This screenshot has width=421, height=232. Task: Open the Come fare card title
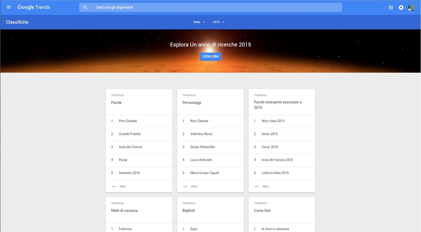point(262,211)
